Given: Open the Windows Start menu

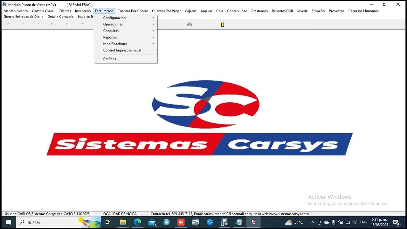Looking at the screenshot, I should [x=8, y=222].
